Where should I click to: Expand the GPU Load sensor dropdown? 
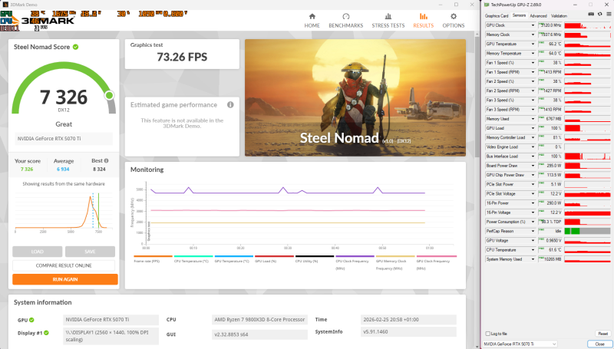pos(533,128)
